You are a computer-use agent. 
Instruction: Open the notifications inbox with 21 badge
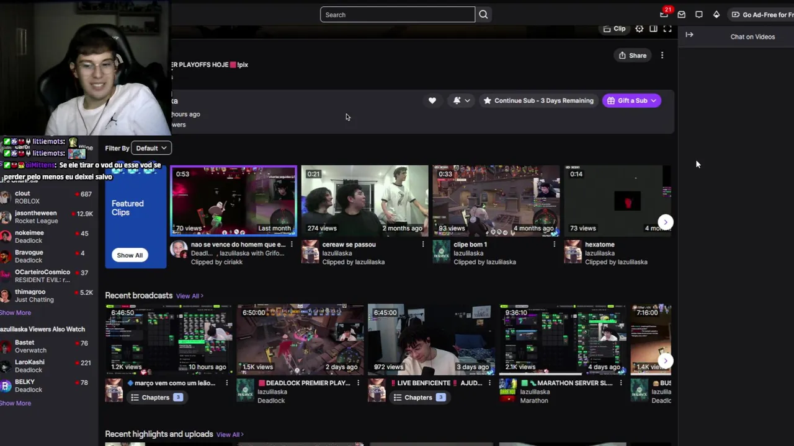(x=664, y=14)
